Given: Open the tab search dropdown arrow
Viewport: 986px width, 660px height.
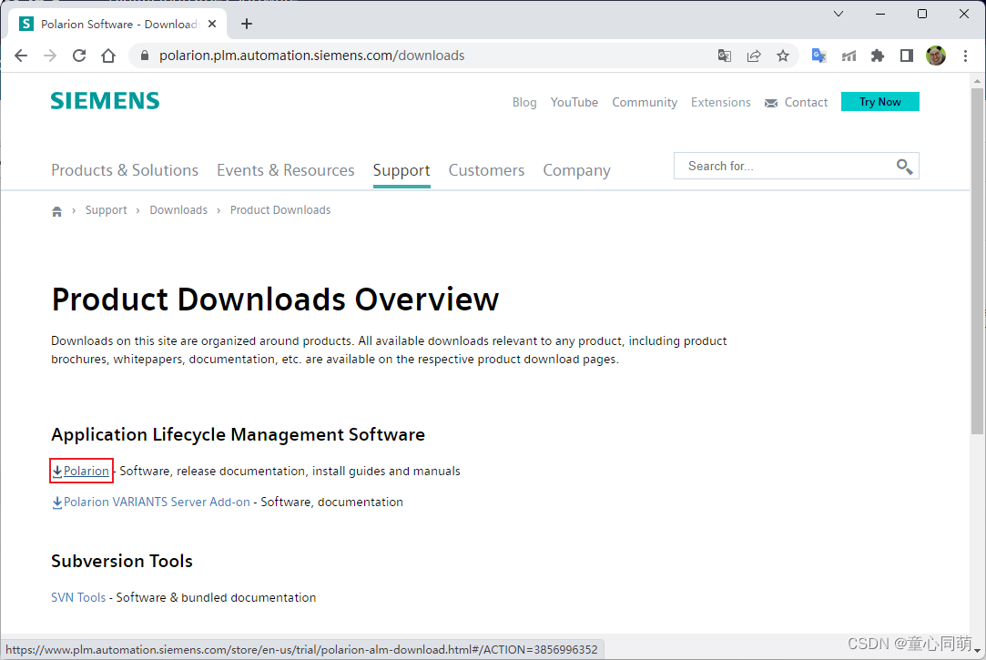Looking at the screenshot, I should pyautogui.click(x=839, y=13).
